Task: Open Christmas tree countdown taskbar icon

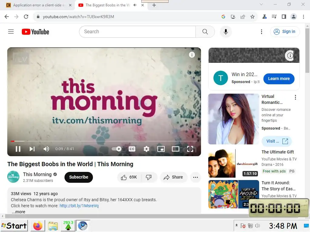Action: [x=68, y=226]
